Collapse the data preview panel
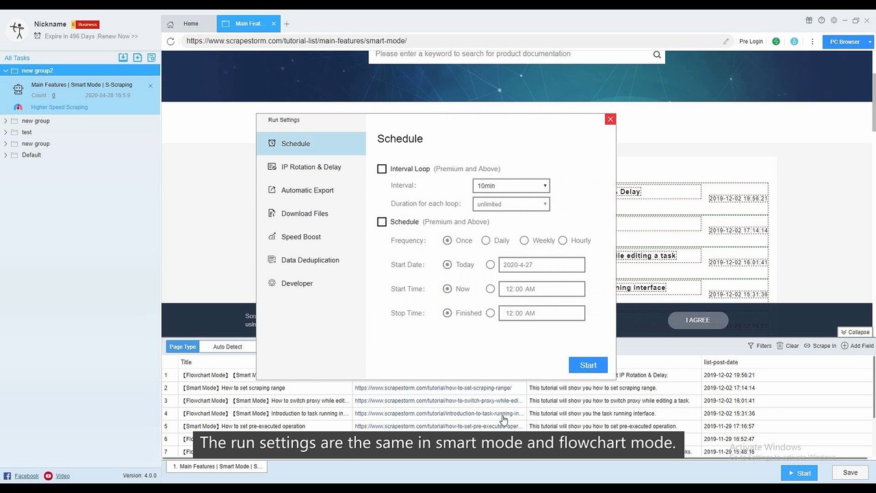The width and height of the screenshot is (876, 493). tap(855, 332)
